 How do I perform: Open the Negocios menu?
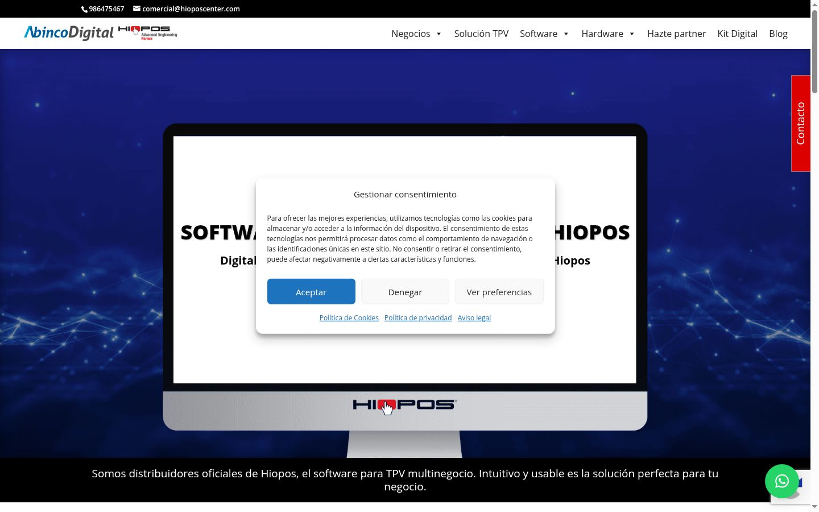pos(411,34)
